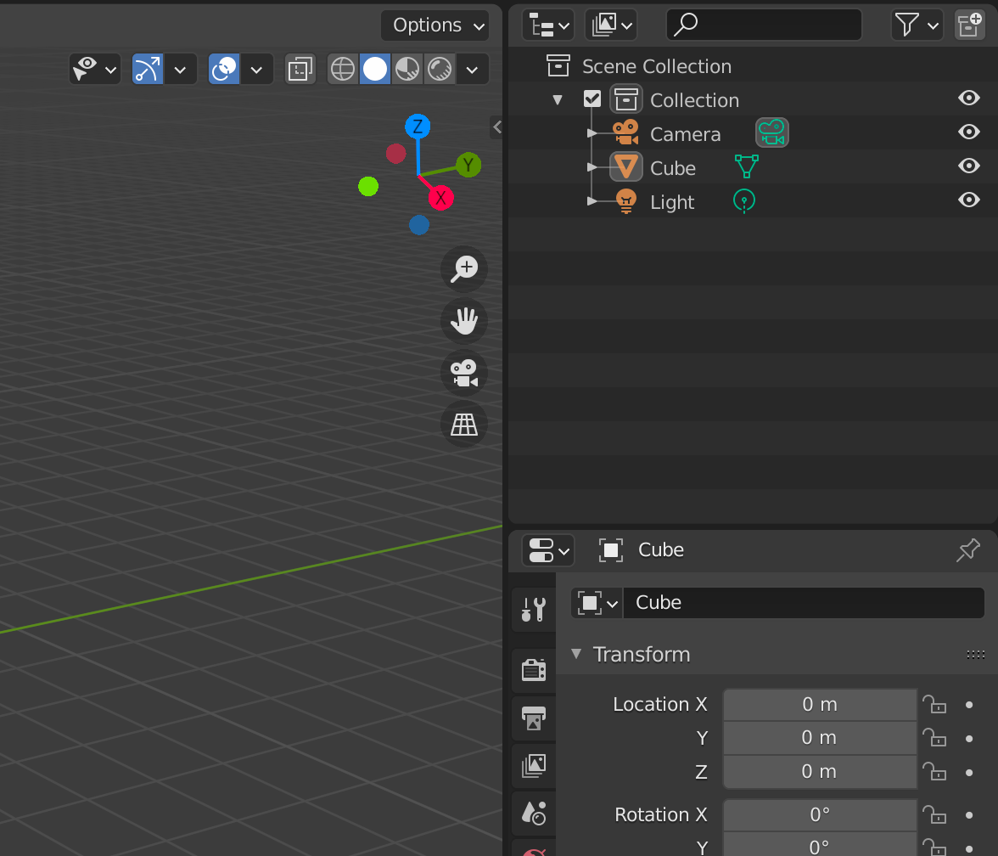Expand the Light tree item

tap(592, 200)
